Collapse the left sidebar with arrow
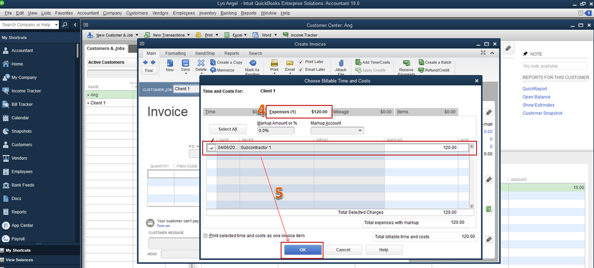 tap(75, 24)
